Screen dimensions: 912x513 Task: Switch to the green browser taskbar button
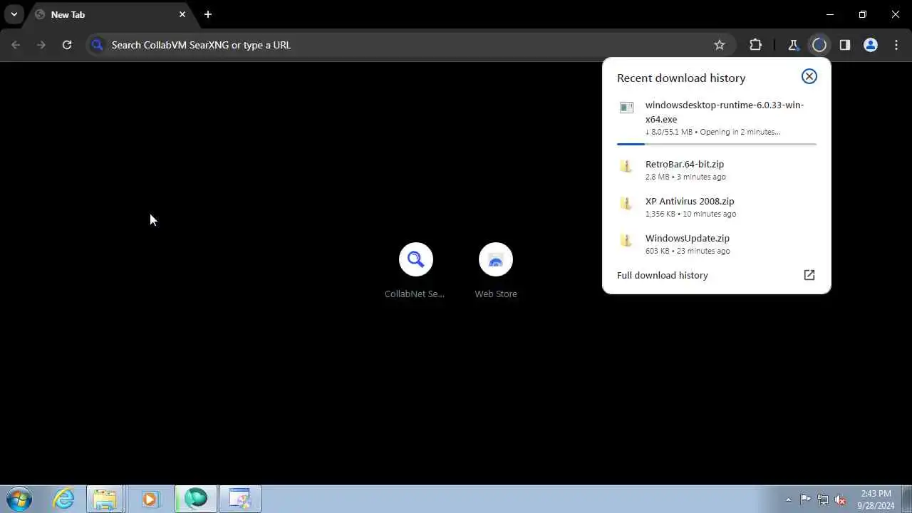[196, 499]
